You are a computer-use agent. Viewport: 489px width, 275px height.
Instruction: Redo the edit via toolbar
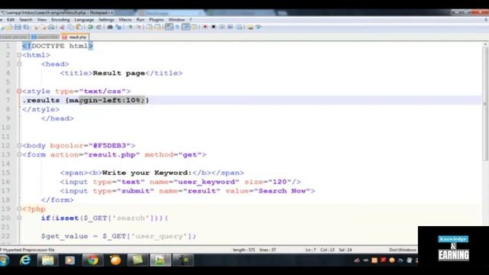[99, 27]
